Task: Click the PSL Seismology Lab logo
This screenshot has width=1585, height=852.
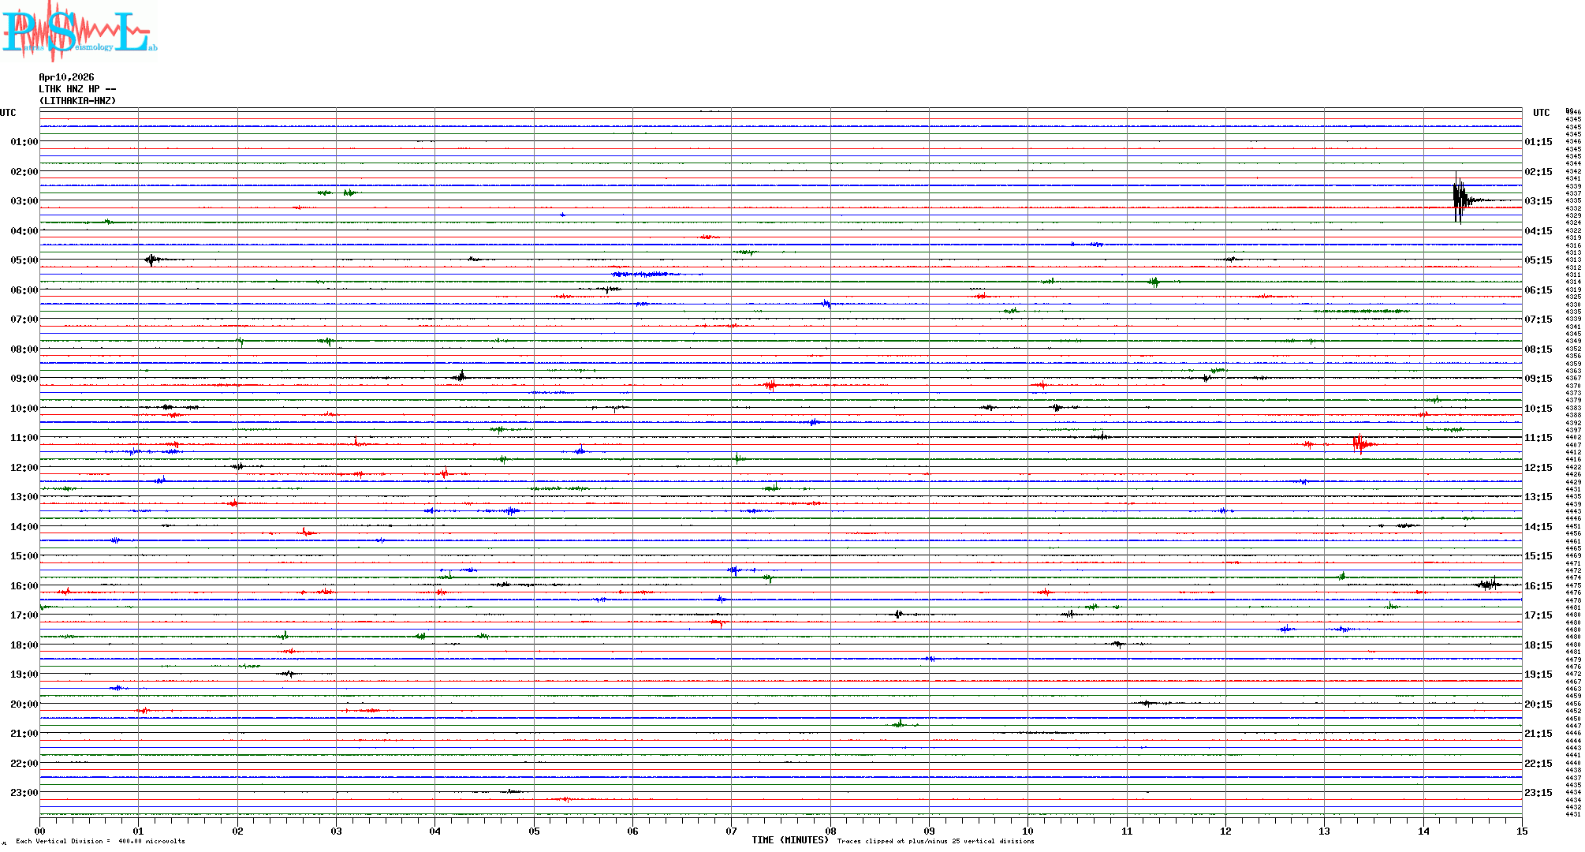Action: (79, 30)
